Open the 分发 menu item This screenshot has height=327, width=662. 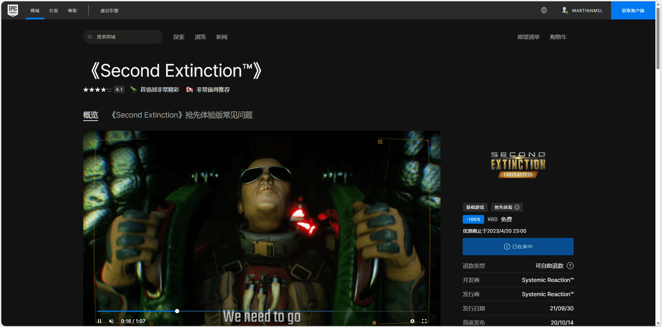coord(54,10)
